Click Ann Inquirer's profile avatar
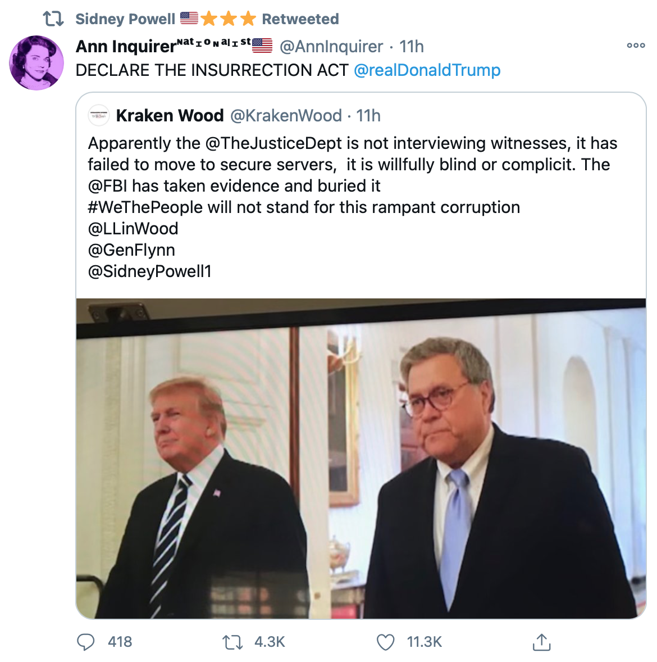Image resolution: width=657 pixels, height=662 pixels. tap(36, 62)
